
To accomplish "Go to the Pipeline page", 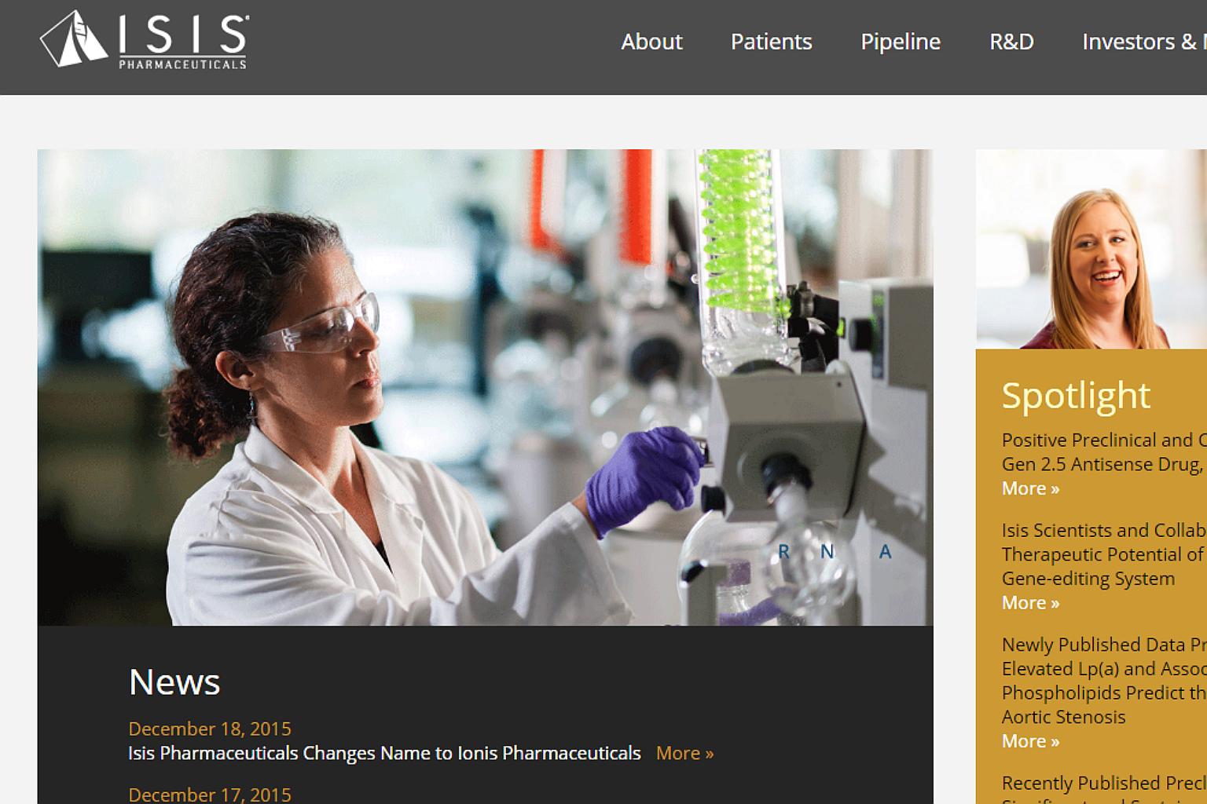I will pos(901,42).
